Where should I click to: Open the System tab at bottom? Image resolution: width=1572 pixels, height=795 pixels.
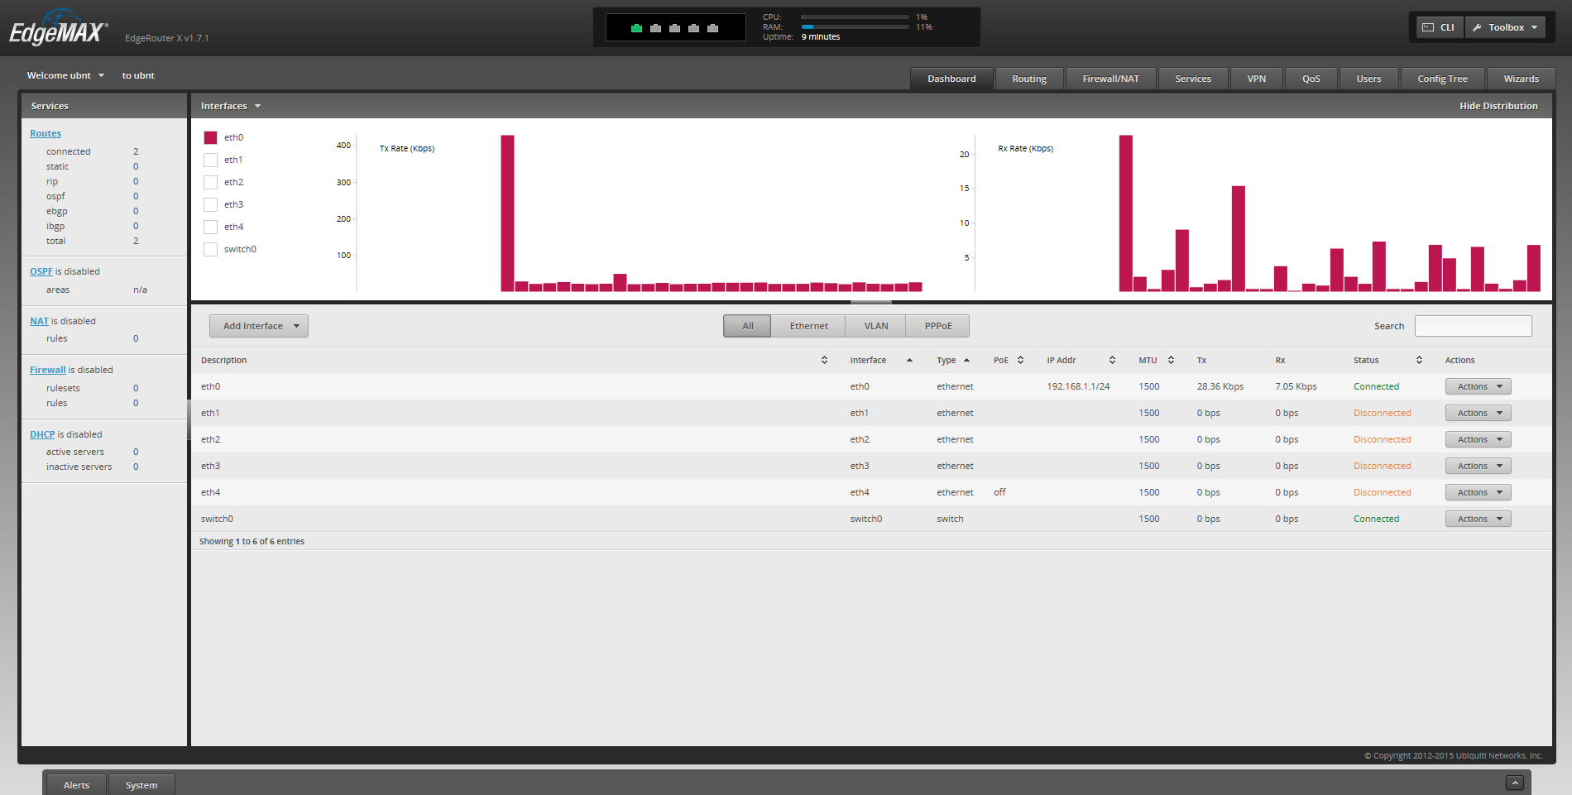[x=141, y=785]
